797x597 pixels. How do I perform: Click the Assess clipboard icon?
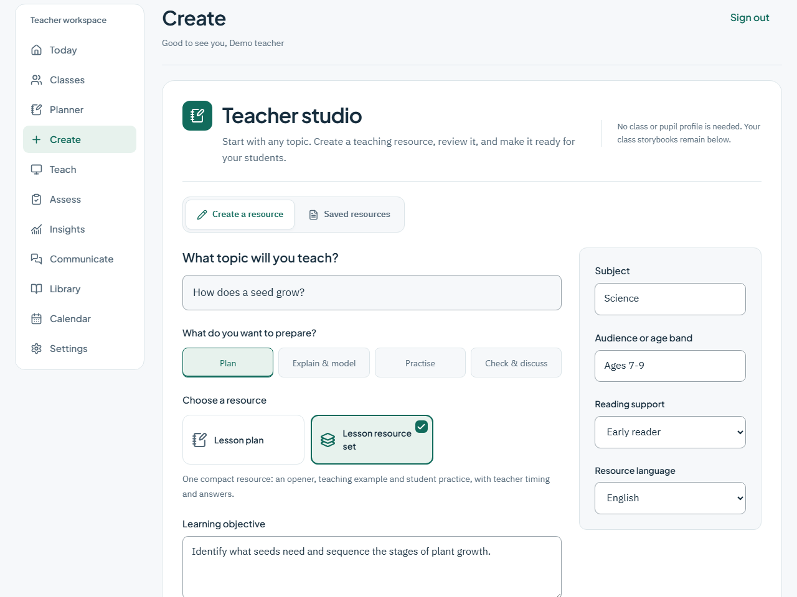(37, 200)
